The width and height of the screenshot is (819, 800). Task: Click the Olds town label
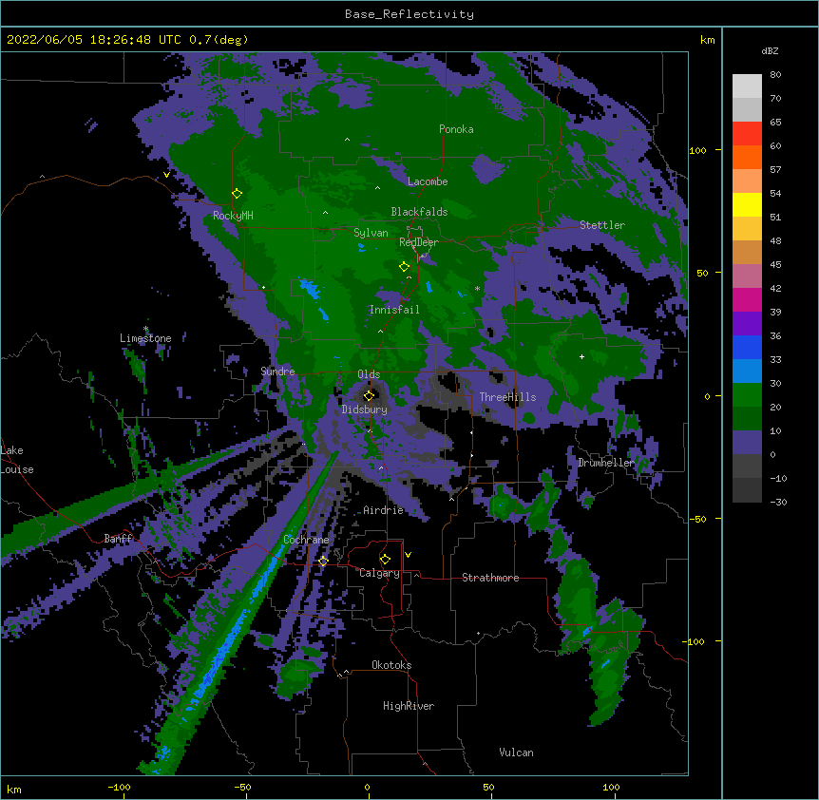tap(369, 374)
